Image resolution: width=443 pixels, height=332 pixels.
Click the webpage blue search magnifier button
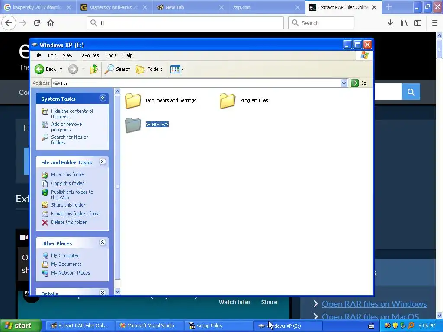click(x=411, y=92)
